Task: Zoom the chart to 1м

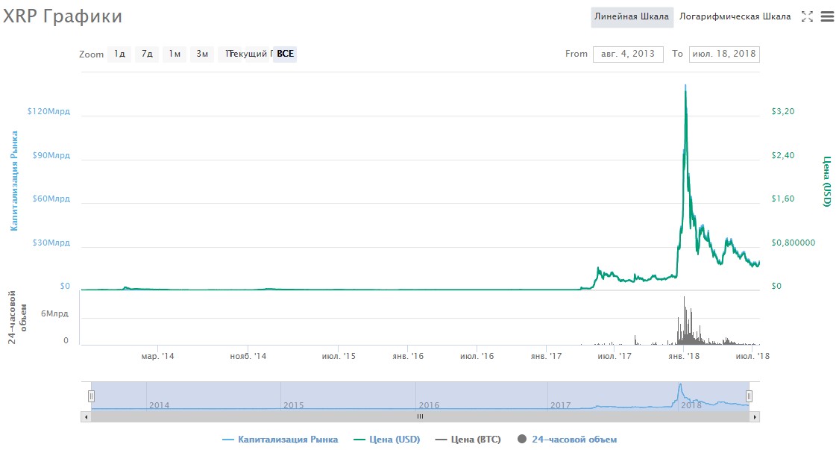Action: coord(175,54)
